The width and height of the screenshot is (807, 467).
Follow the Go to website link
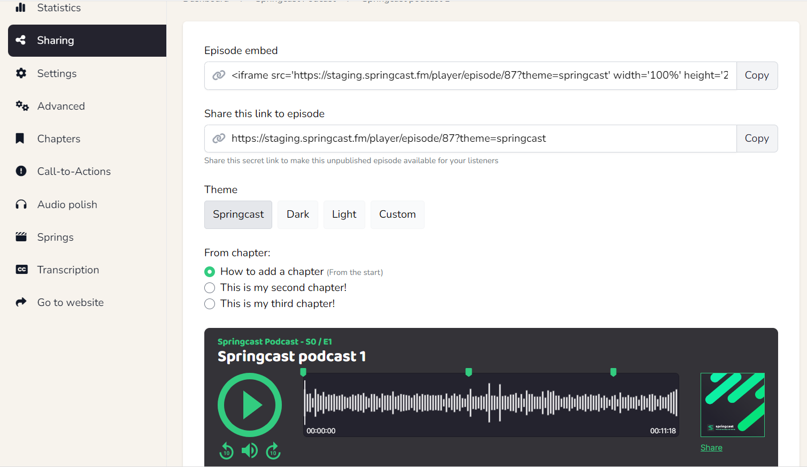coord(71,302)
